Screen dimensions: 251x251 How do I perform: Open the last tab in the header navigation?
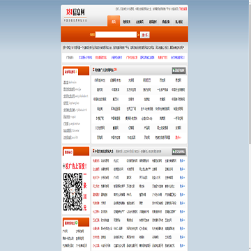179,22
